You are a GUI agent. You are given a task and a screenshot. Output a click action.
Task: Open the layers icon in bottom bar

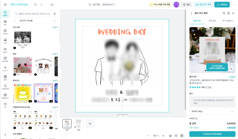[170, 136]
